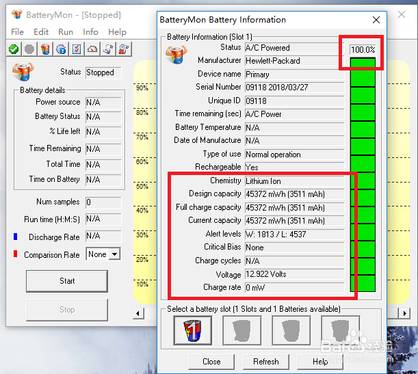The image size is (418, 374).
Task: Click the disabled Stop button
Action: click(67, 310)
